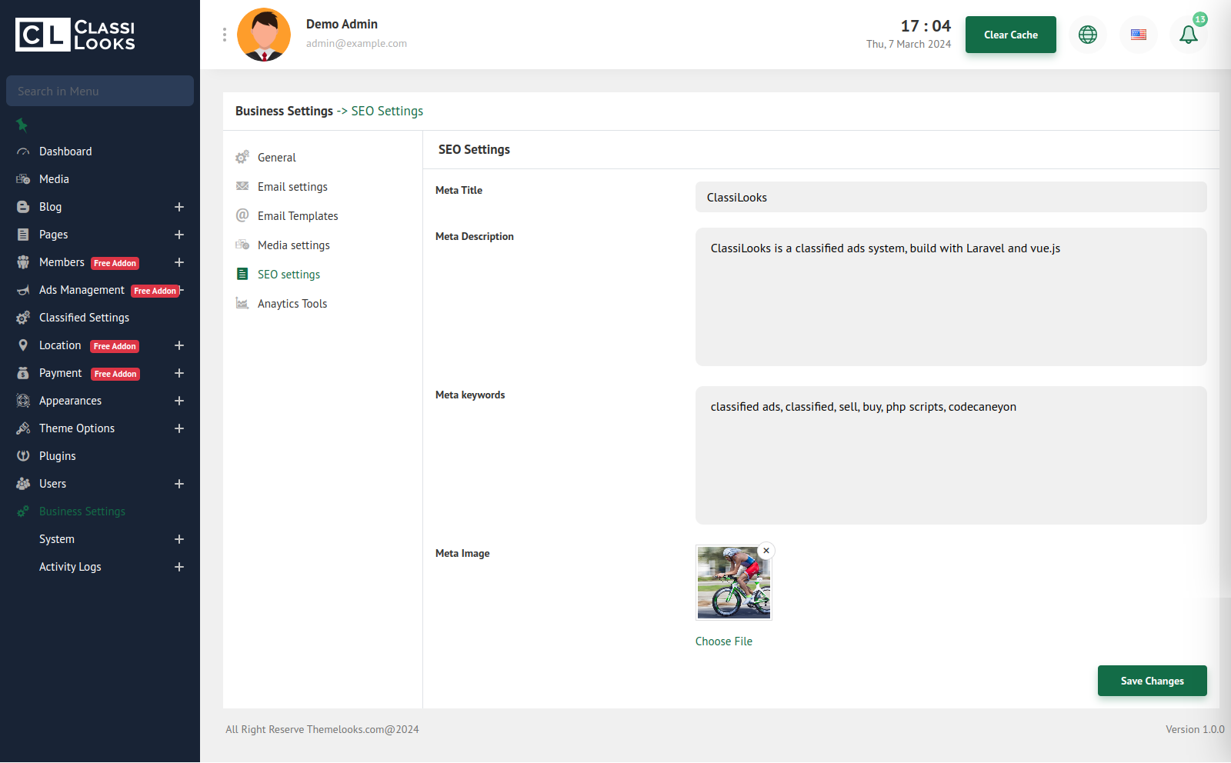Expand the Appearances submenu

click(178, 401)
